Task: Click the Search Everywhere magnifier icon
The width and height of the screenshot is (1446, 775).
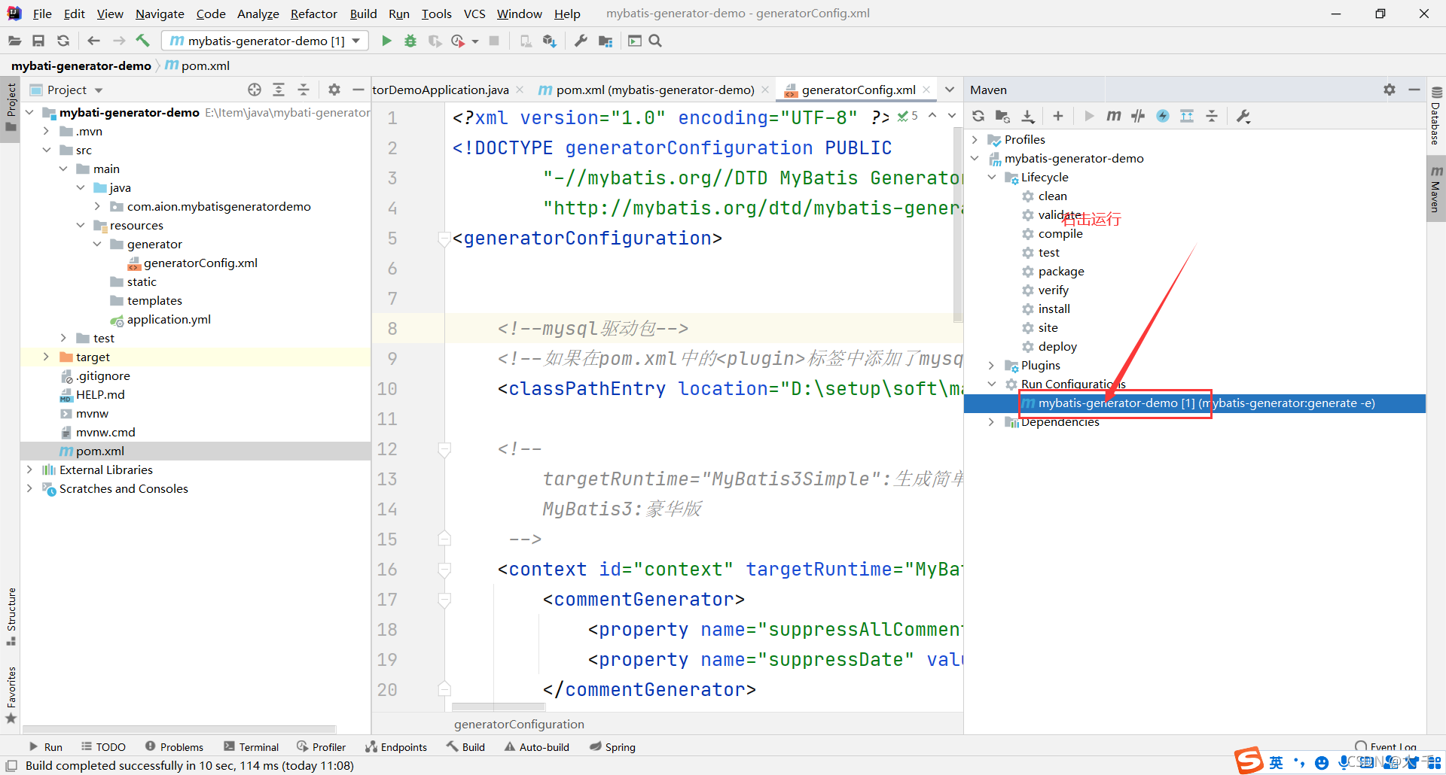Action: click(655, 41)
